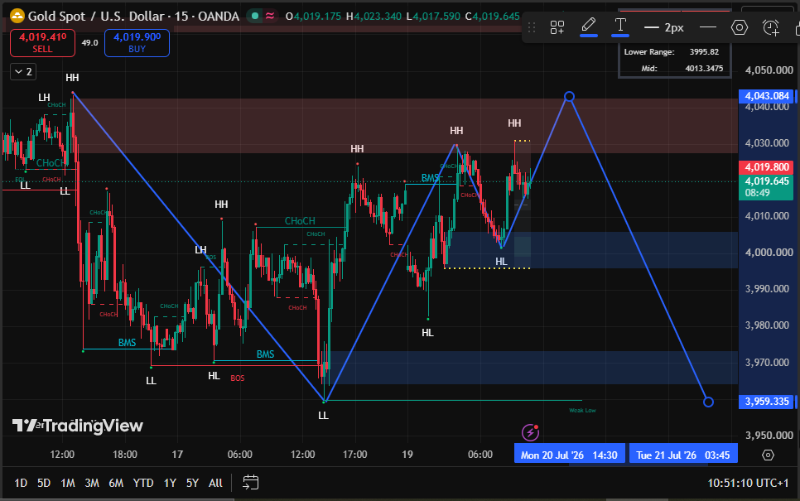Select the YTD range
The image size is (800, 501).
(142, 483)
